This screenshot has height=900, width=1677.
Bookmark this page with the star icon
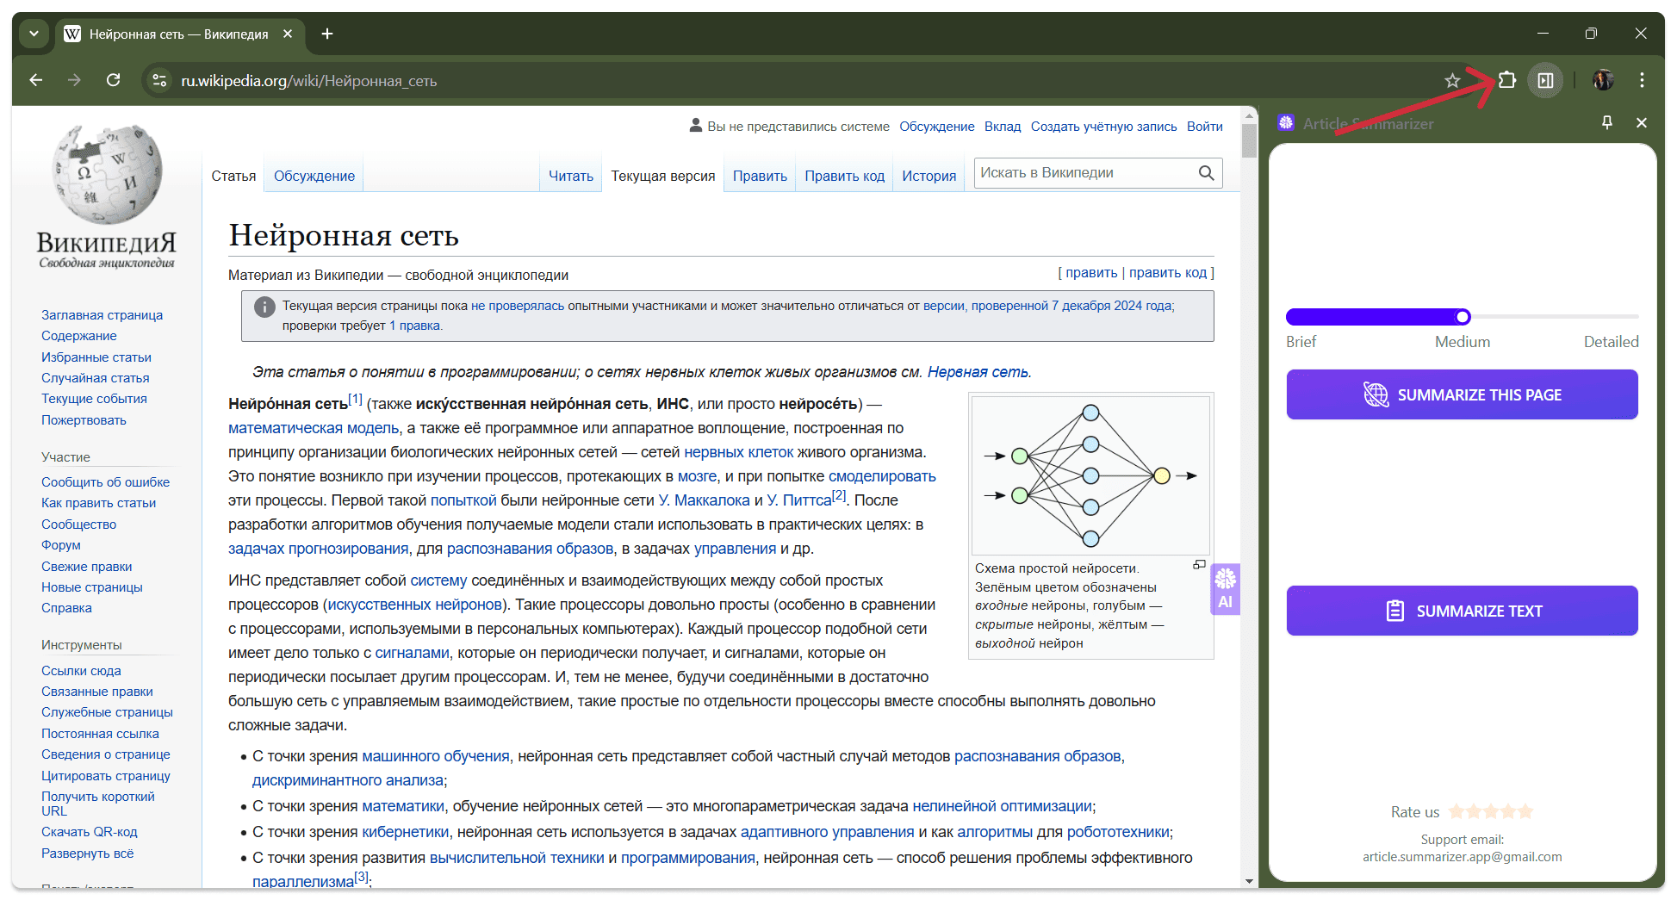pyautogui.click(x=1452, y=81)
